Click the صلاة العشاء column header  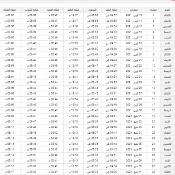point(10,10)
